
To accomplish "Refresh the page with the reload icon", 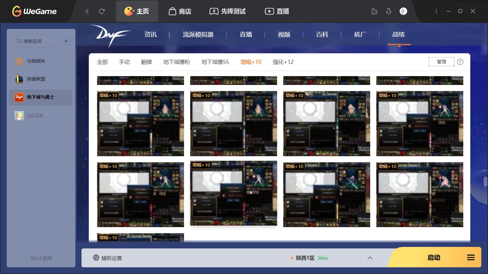I will [x=102, y=11].
